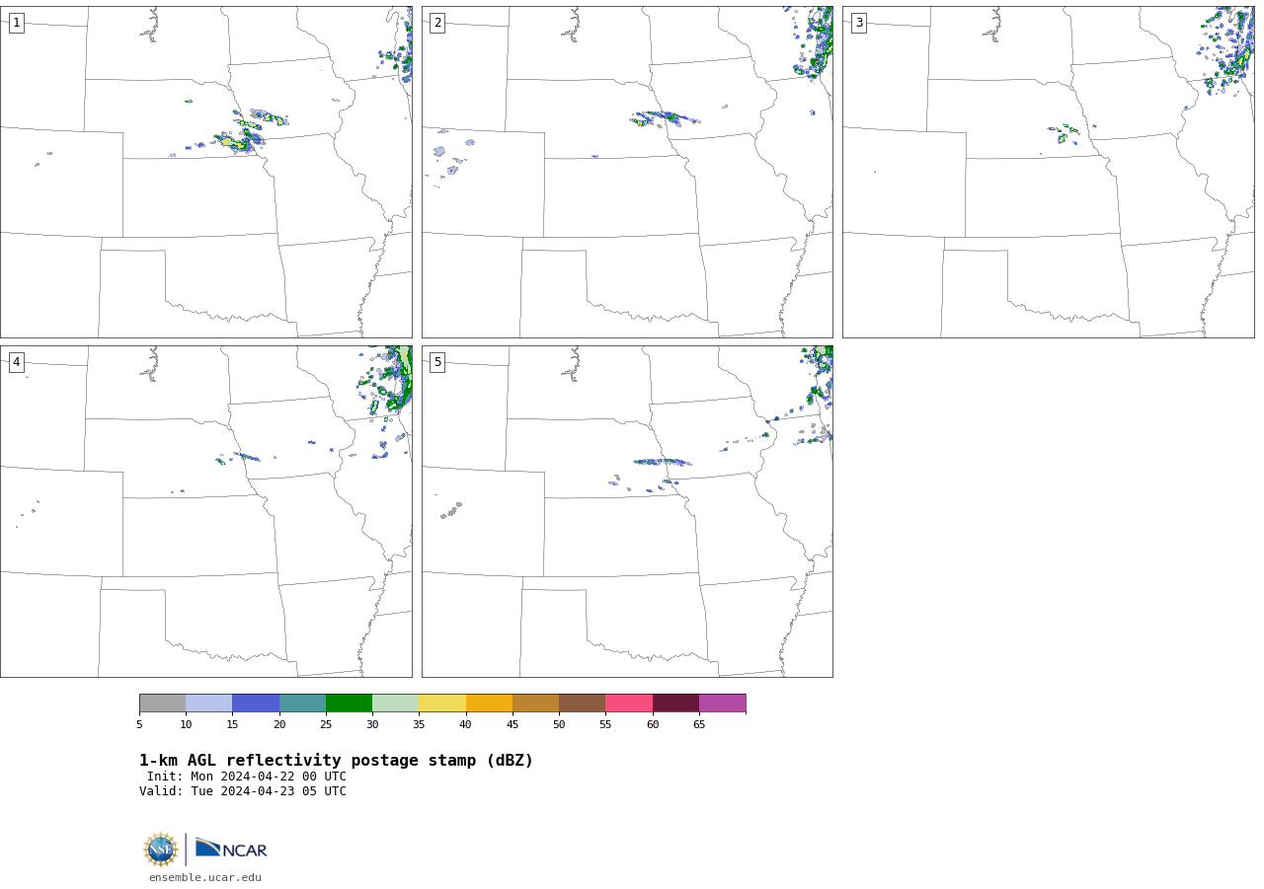Image resolution: width=1264 pixels, height=889 pixels.
Task: Open postage stamp map panel 2
Action: pyautogui.click(x=627, y=172)
